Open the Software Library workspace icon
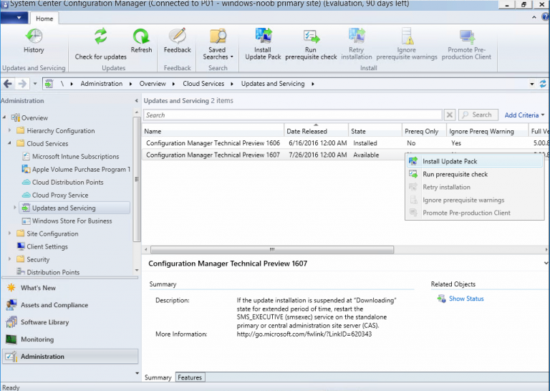The height and width of the screenshot is (391, 550). [x=11, y=322]
